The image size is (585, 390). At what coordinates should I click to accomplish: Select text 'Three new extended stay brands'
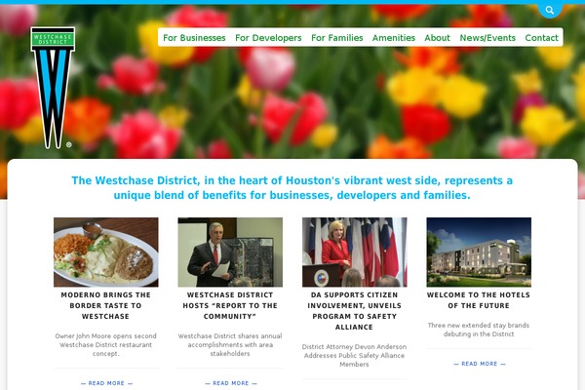click(x=479, y=325)
